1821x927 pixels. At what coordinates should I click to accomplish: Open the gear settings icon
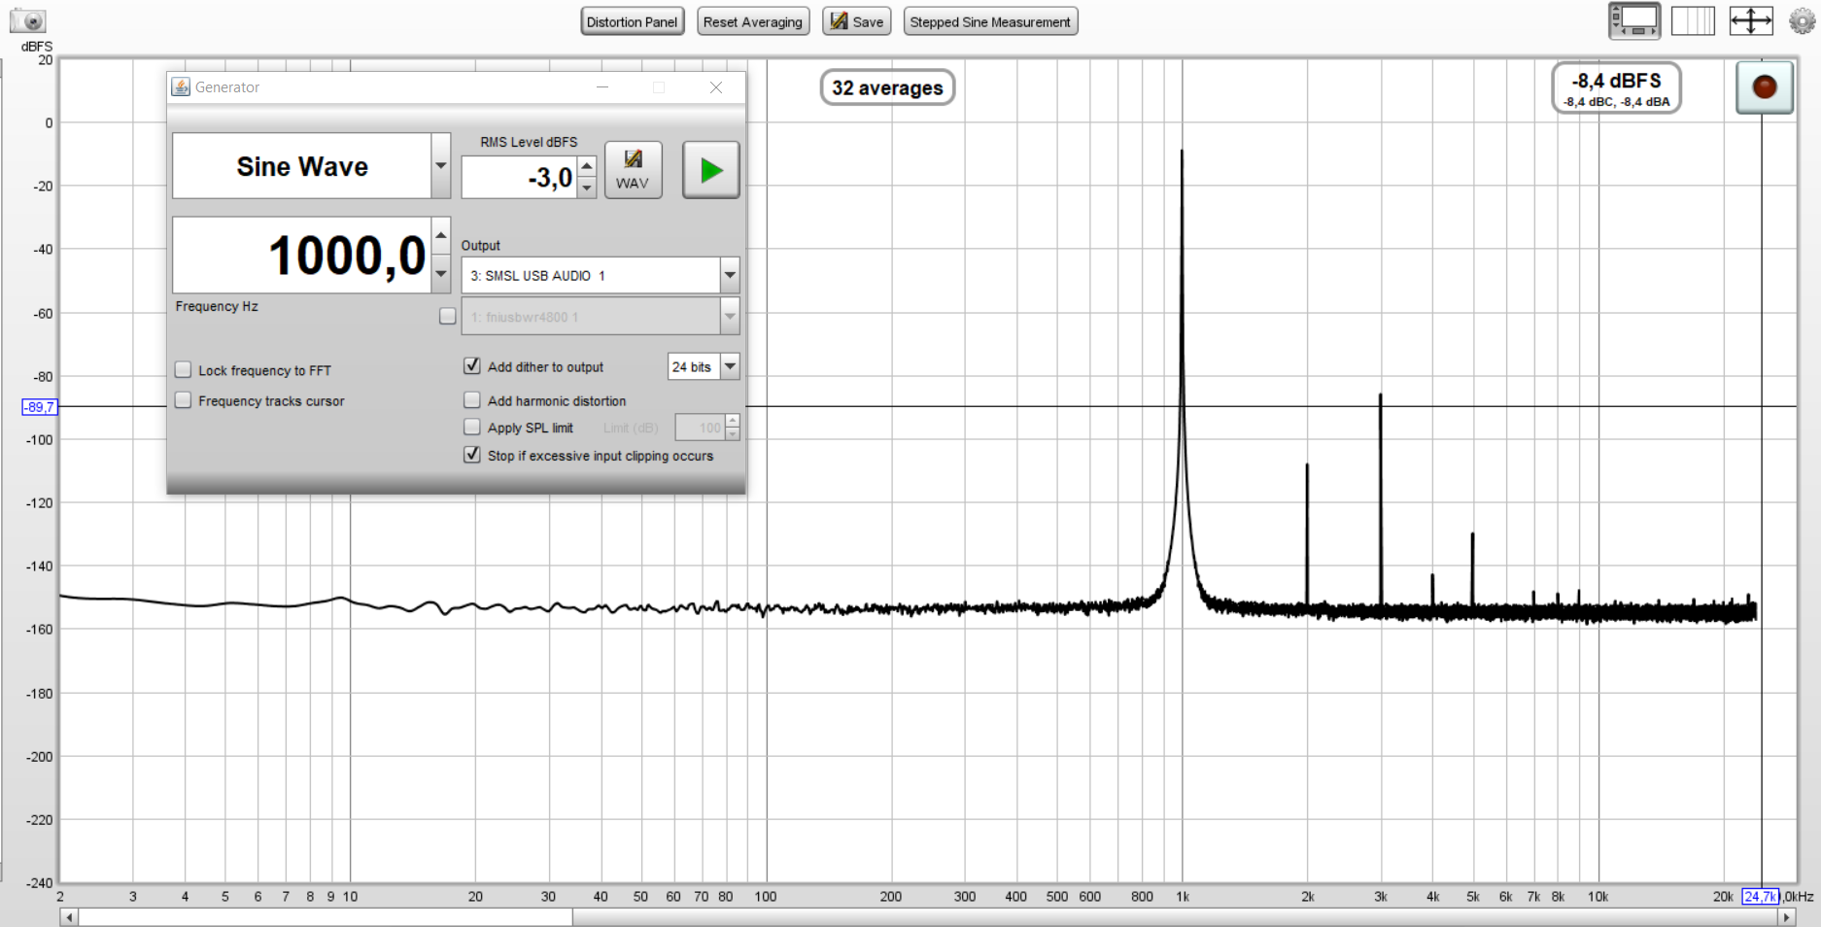click(1803, 20)
